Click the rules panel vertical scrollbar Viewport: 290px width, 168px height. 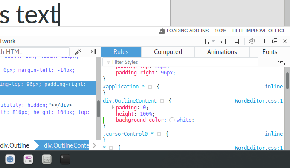[x=287, y=81]
